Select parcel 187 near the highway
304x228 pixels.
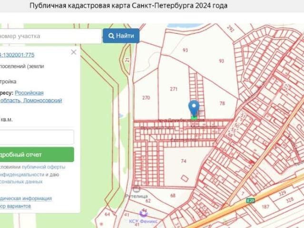tap(265, 207)
